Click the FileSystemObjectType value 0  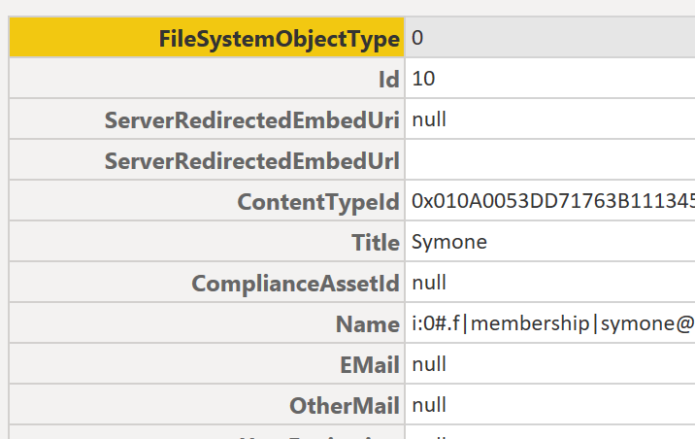click(417, 39)
